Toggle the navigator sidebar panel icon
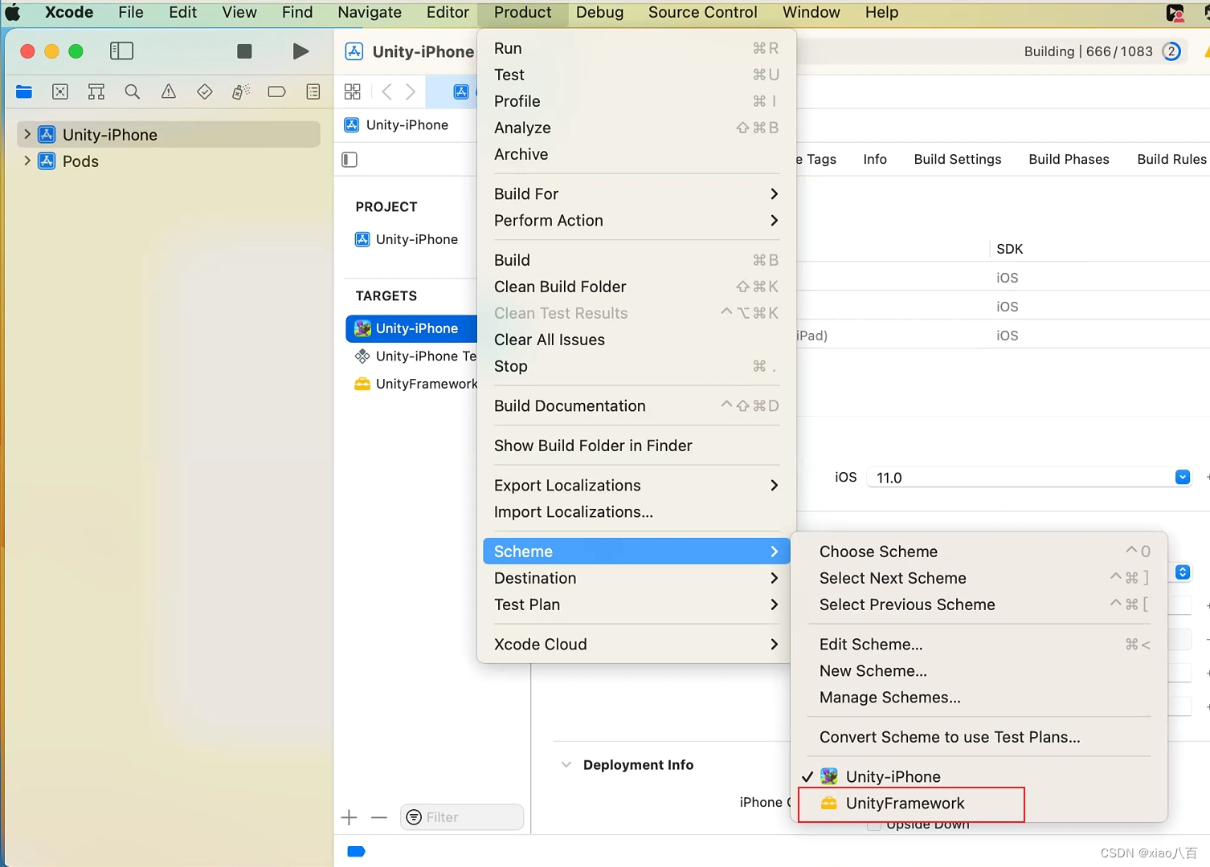The height and width of the screenshot is (867, 1210). [x=121, y=51]
